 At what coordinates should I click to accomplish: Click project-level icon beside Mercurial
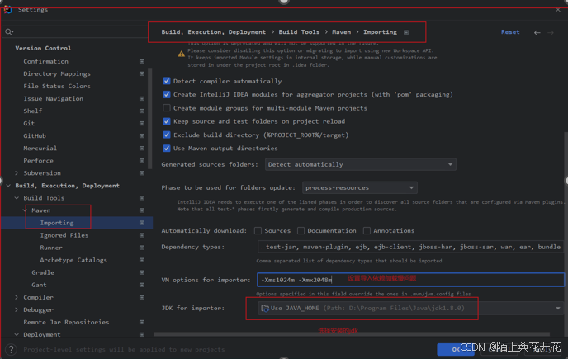[142, 149]
